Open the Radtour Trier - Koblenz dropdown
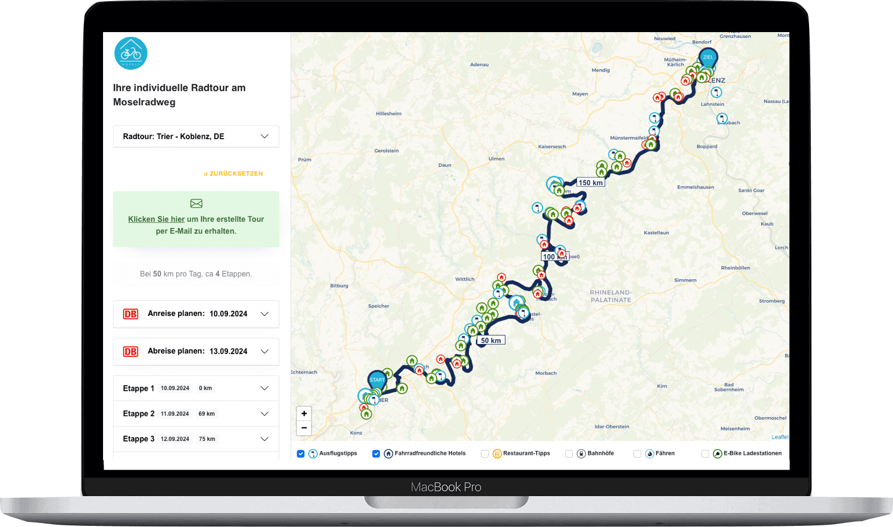The width and height of the screenshot is (893, 527). pyautogui.click(x=196, y=136)
